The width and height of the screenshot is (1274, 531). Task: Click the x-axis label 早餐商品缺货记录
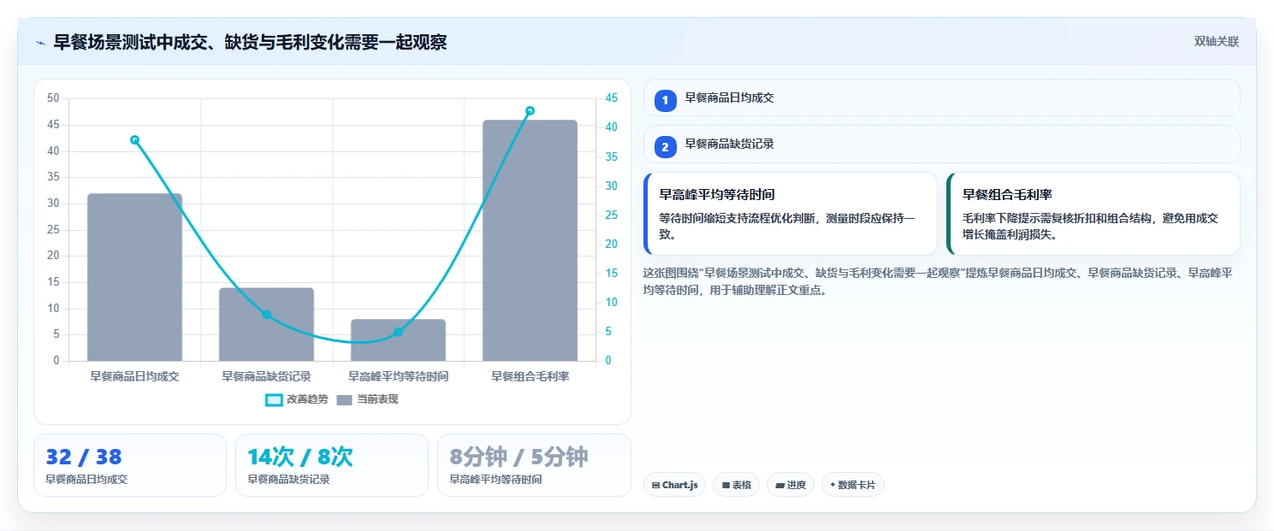[266, 376]
